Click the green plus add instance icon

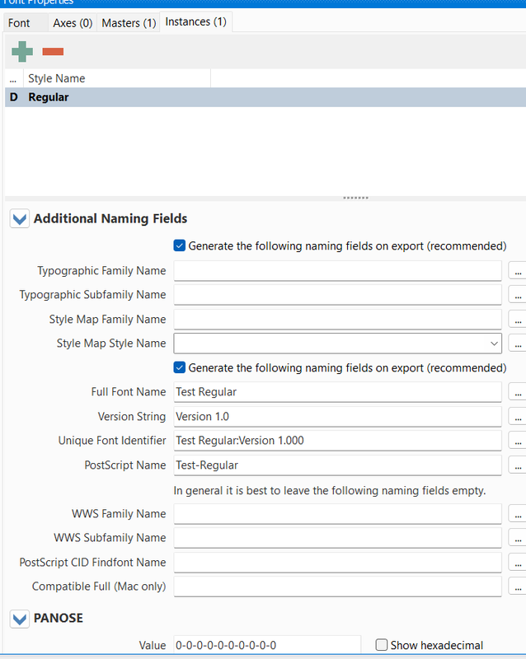(22, 52)
